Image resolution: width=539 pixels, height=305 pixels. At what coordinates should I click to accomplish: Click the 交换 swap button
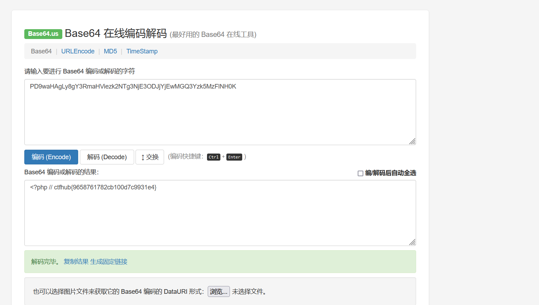(150, 157)
